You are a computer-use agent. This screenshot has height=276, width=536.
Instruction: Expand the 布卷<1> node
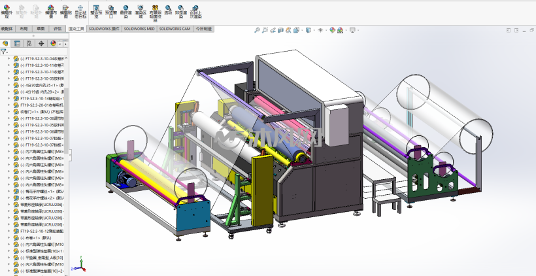click(9, 237)
